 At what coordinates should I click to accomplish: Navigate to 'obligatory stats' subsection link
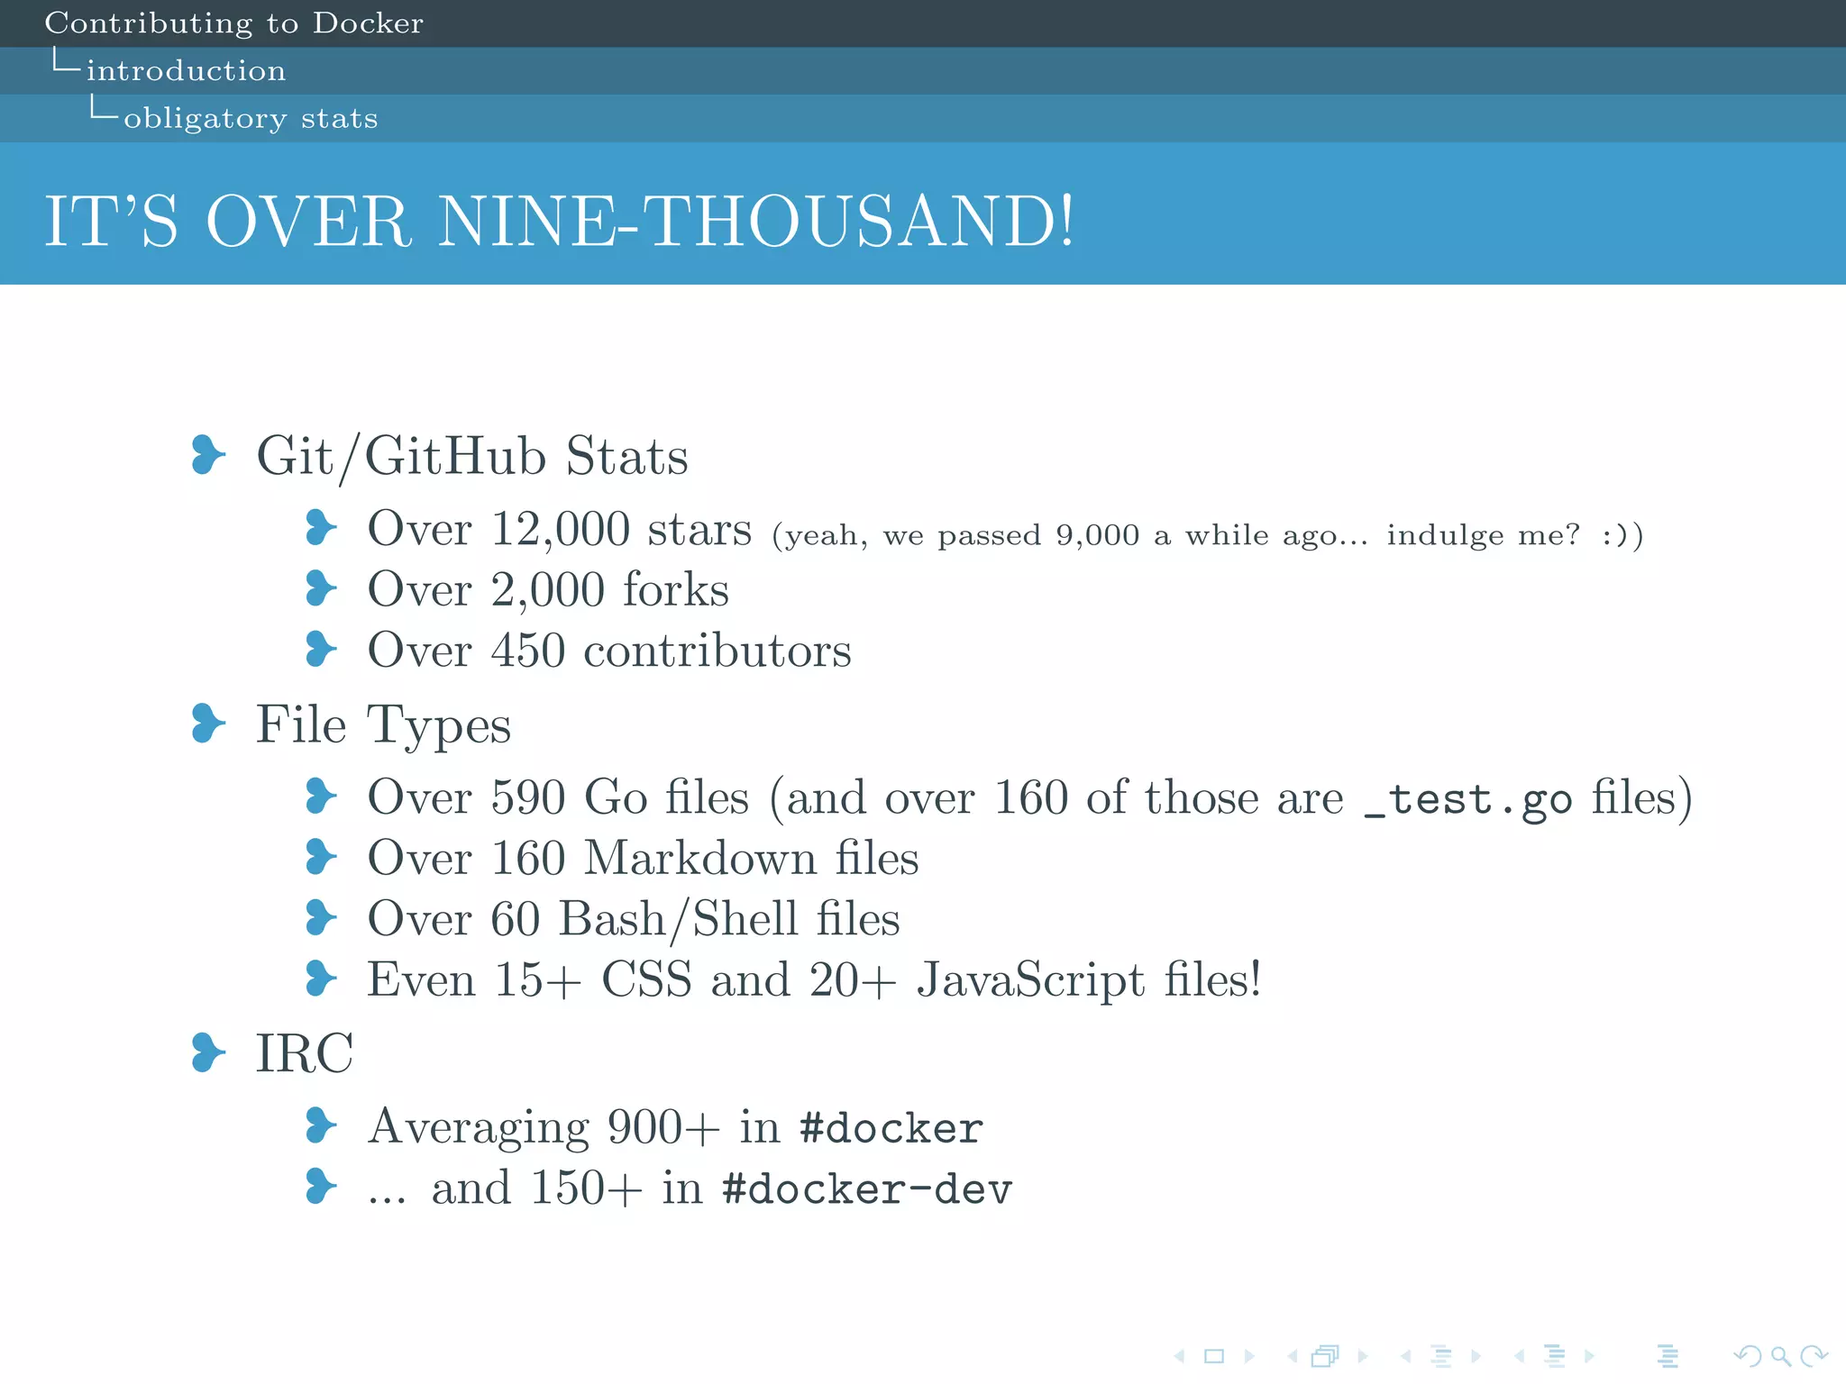click(x=251, y=118)
